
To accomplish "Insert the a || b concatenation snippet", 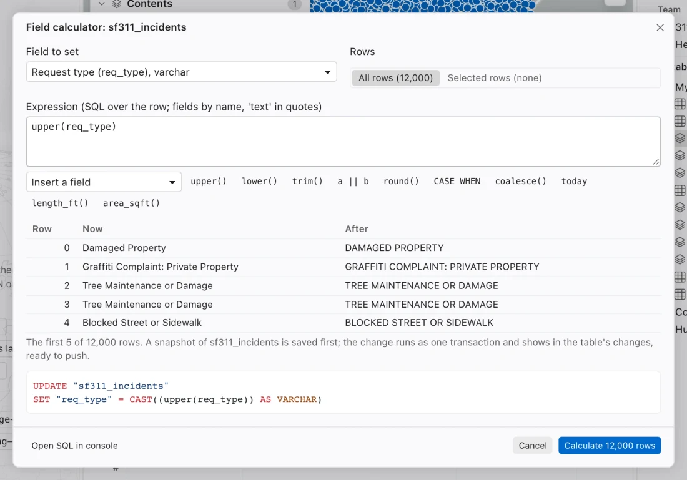I will 353,181.
